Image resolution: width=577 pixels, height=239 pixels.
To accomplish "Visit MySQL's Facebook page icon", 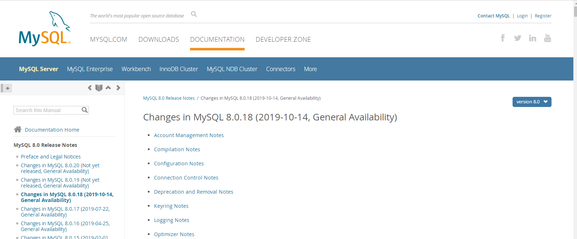I will pos(503,38).
